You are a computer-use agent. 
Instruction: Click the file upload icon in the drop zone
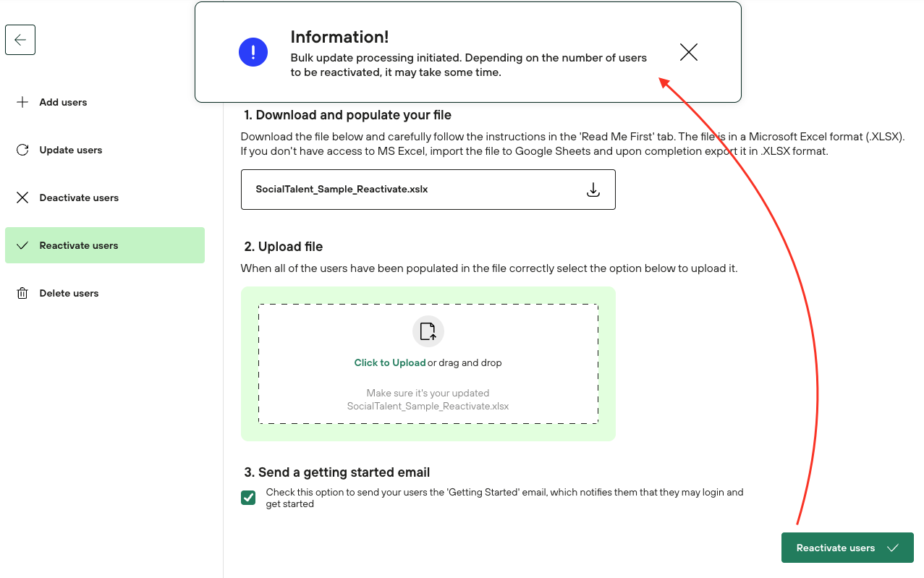point(428,331)
